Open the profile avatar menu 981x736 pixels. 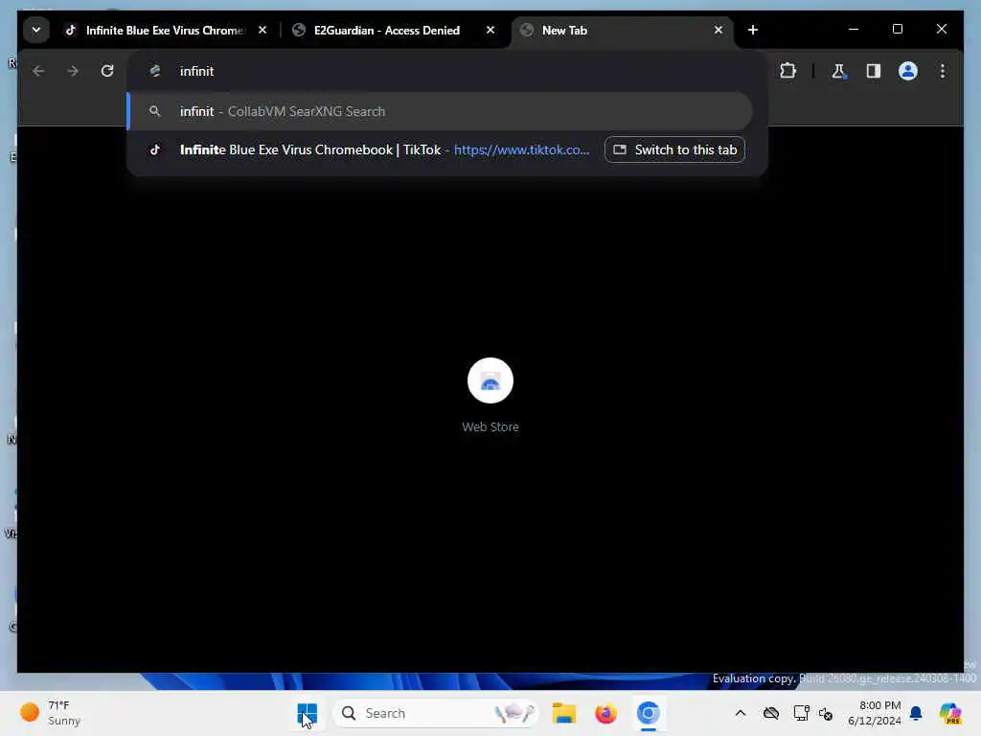908,71
